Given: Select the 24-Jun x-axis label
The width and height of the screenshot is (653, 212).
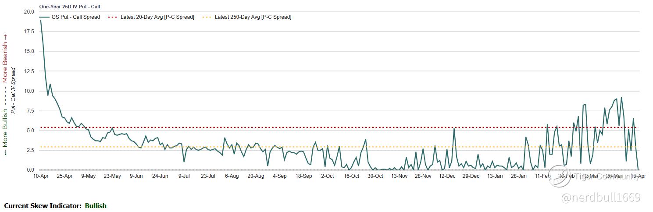Looking at the screenshot, I should pos(160,176).
